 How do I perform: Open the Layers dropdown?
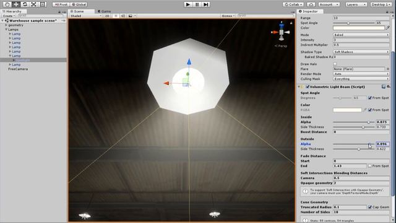click(356, 4)
